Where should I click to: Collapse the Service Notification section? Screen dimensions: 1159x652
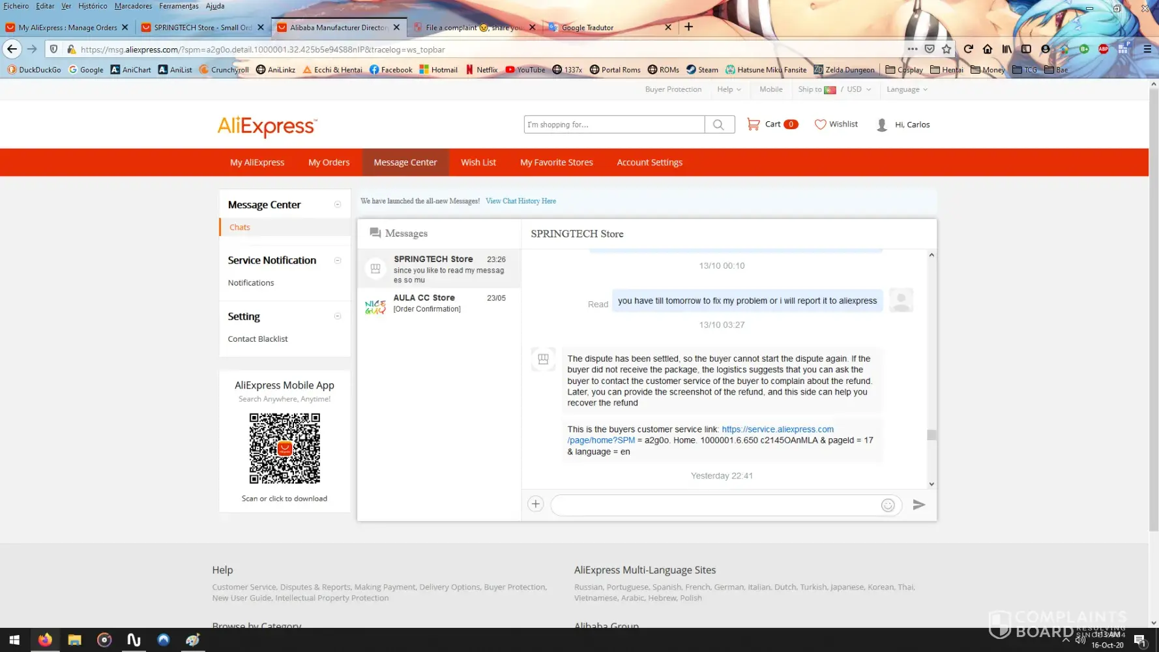[338, 260]
